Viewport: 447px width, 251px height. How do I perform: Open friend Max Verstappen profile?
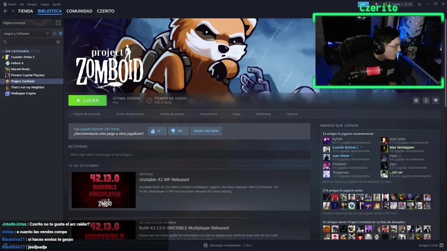[402, 147]
